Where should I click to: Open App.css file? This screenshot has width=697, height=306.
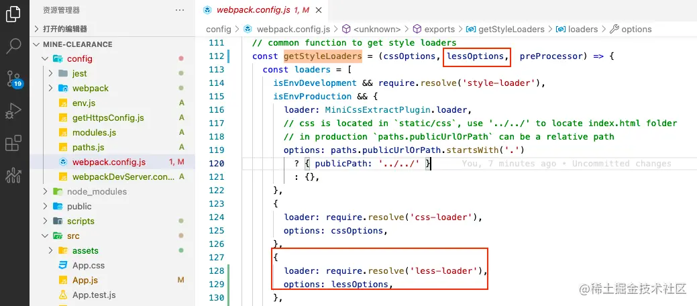89,266
